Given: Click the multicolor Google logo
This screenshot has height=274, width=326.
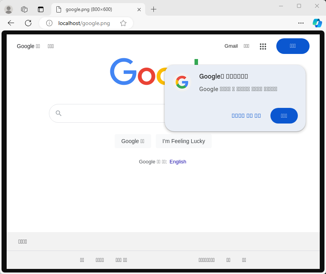Looking at the screenshot, I should [137, 72].
